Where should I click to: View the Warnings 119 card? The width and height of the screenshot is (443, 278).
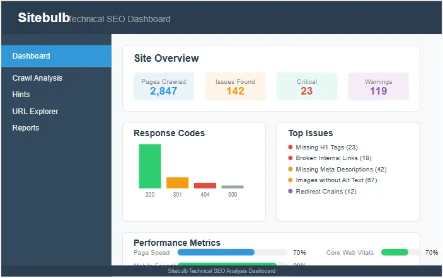[x=378, y=86]
